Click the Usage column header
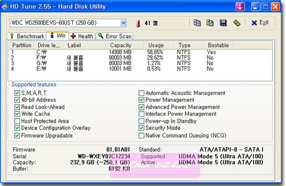 point(159,45)
